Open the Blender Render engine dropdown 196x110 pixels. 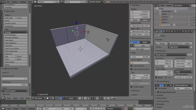(x=96, y=2)
